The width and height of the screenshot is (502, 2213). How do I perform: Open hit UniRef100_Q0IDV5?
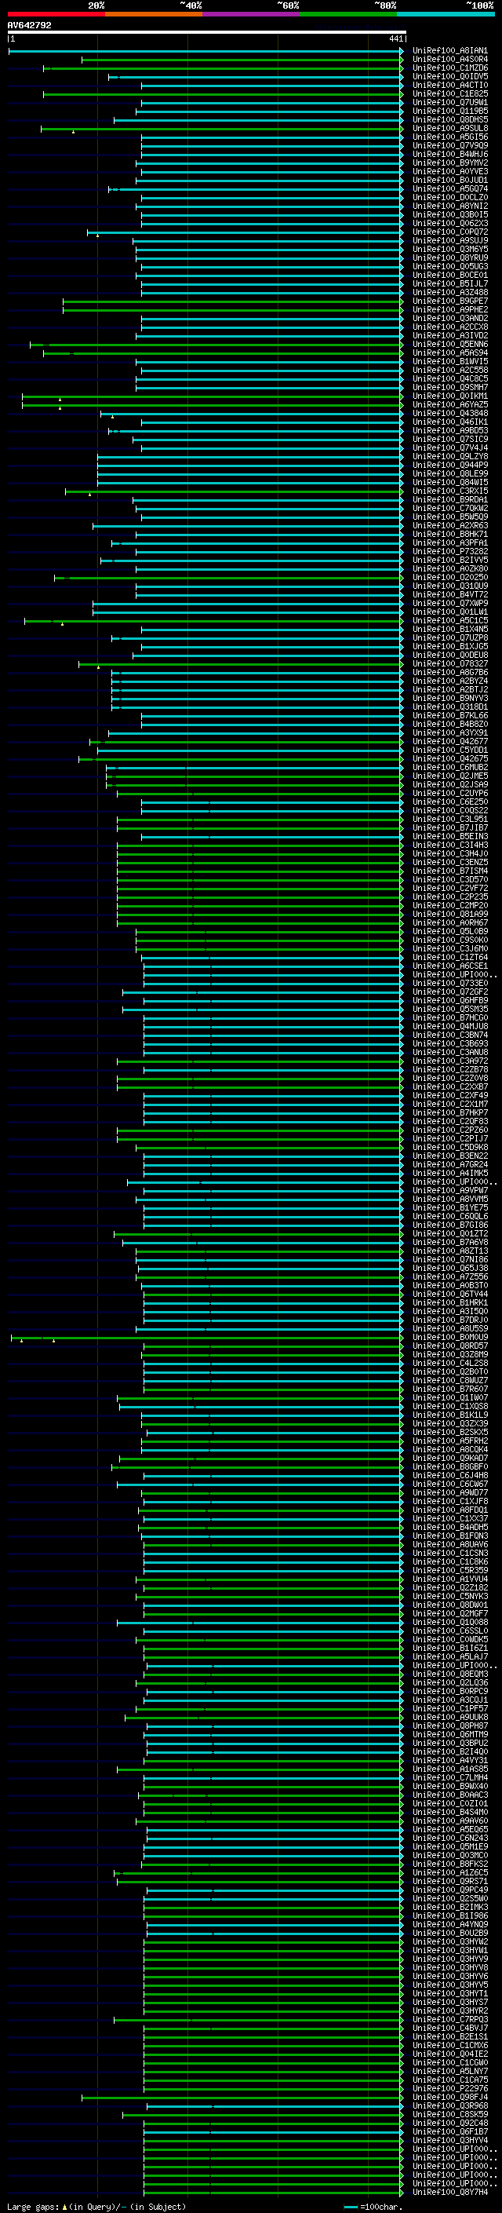pos(450,76)
